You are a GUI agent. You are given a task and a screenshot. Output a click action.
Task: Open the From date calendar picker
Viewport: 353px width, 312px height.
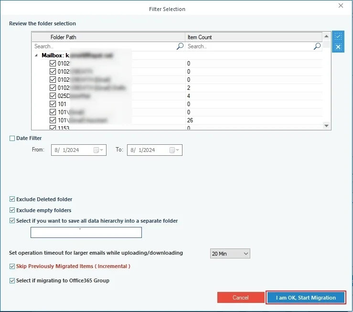pyautogui.click(x=98, y=150)
